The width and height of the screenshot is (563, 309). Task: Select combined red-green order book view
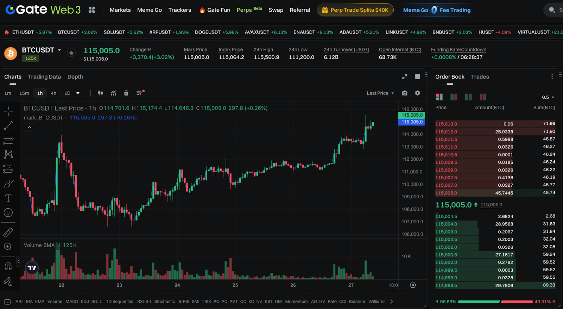[x=439, y=97]
